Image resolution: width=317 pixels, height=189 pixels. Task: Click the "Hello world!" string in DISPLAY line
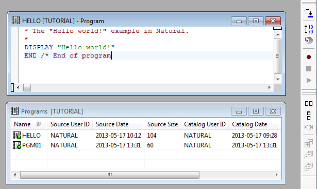pyautogui.click(x=86, y=47)
